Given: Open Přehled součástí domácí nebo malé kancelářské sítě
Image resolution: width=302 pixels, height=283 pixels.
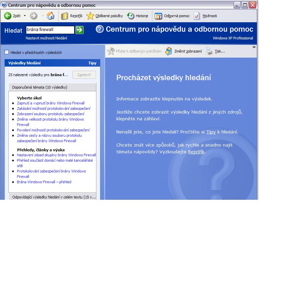Looking at the screenshot, I should [55, 163].
